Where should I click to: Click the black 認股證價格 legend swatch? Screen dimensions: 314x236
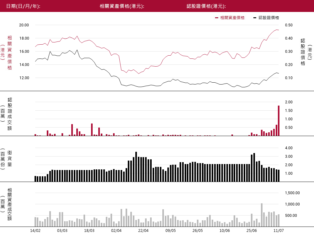255,18
